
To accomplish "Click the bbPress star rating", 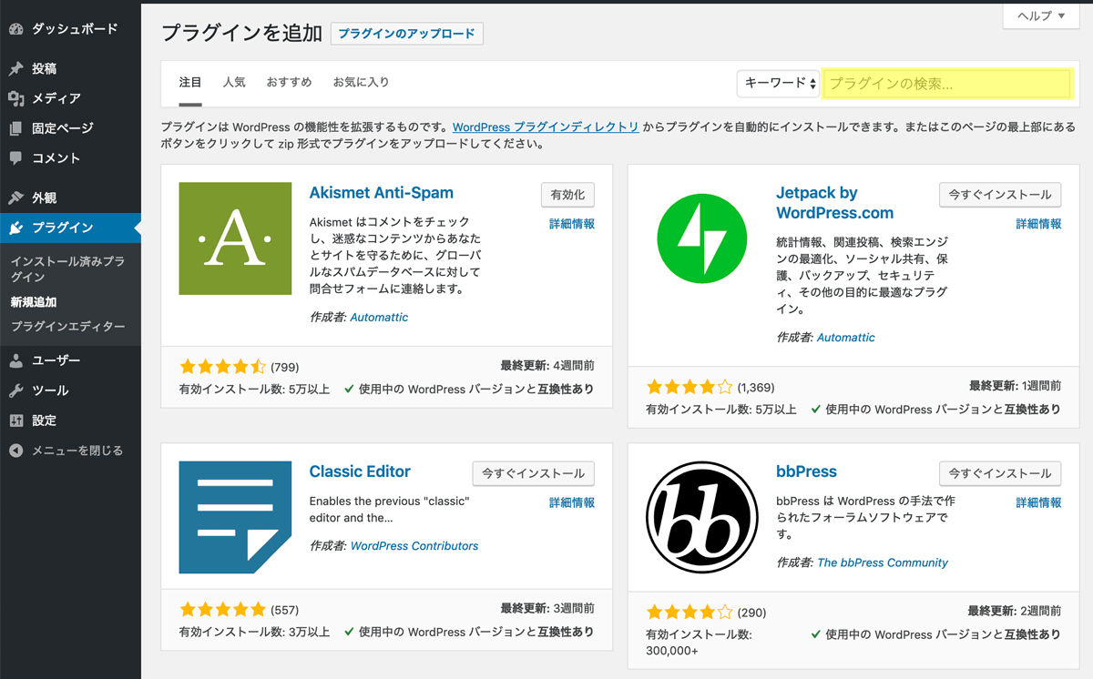I will (690, 613).
